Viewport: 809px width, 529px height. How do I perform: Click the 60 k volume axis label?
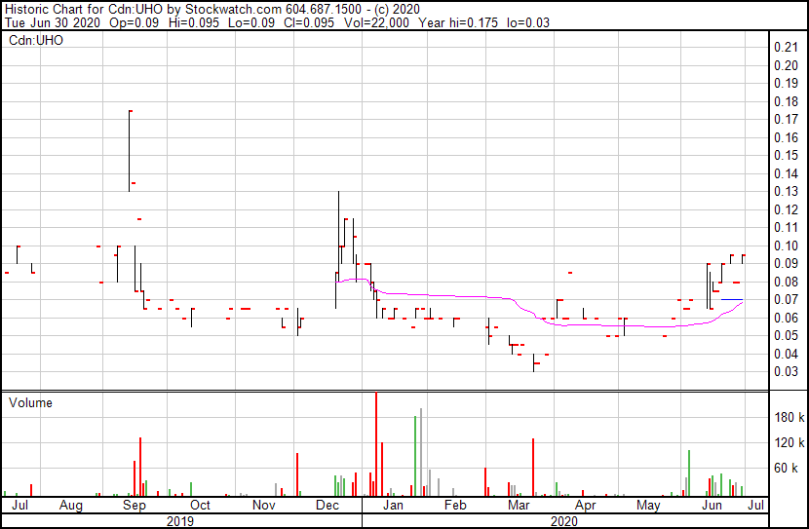786,468
